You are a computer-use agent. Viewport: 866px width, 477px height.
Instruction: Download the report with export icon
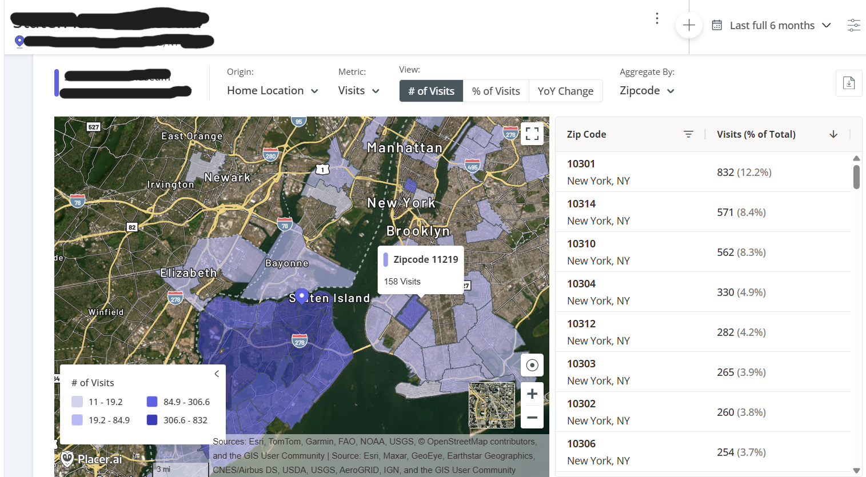coord(849,83)
